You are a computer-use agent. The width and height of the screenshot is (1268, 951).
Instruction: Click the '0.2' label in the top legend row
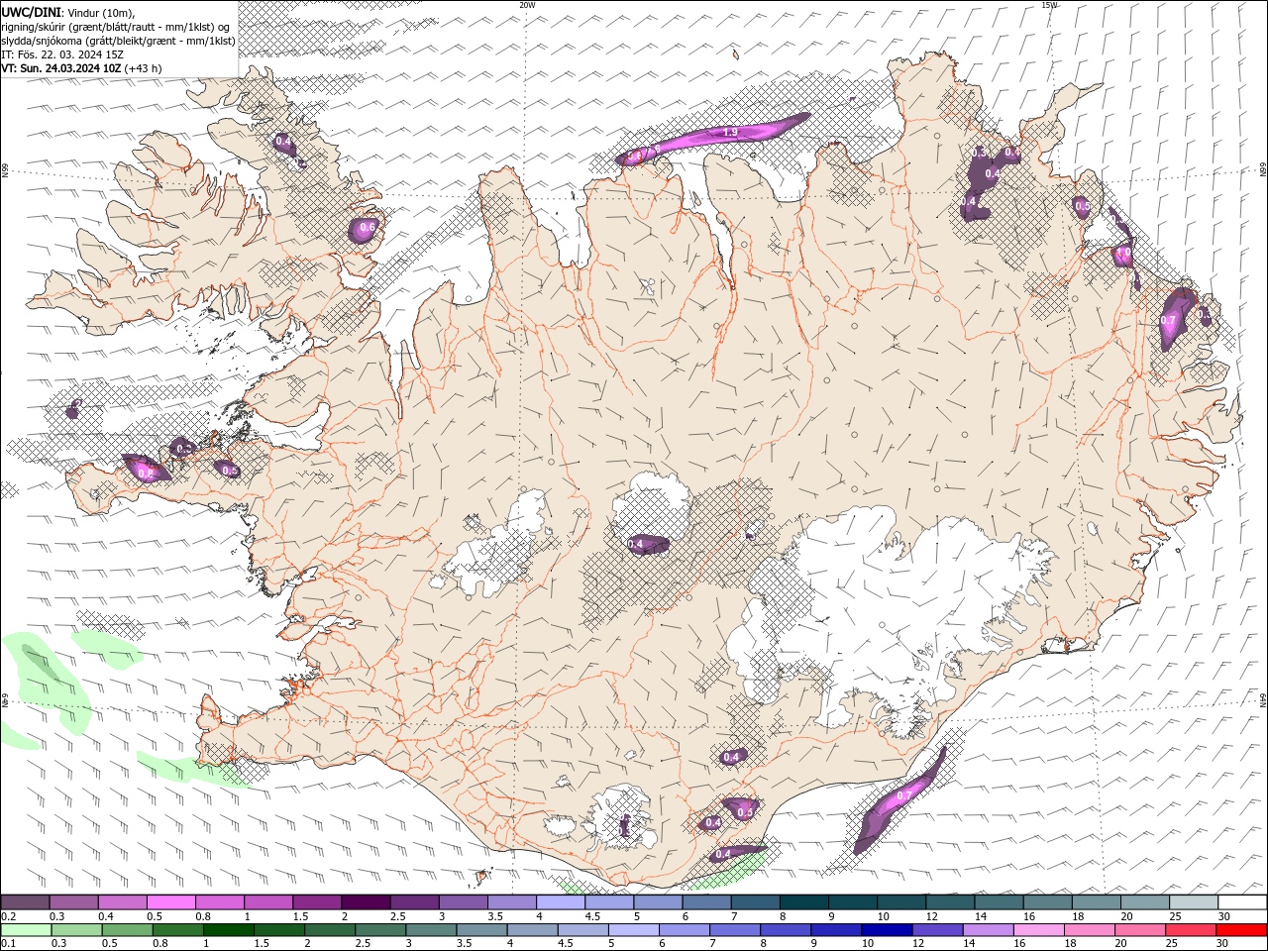click(9, 916)
